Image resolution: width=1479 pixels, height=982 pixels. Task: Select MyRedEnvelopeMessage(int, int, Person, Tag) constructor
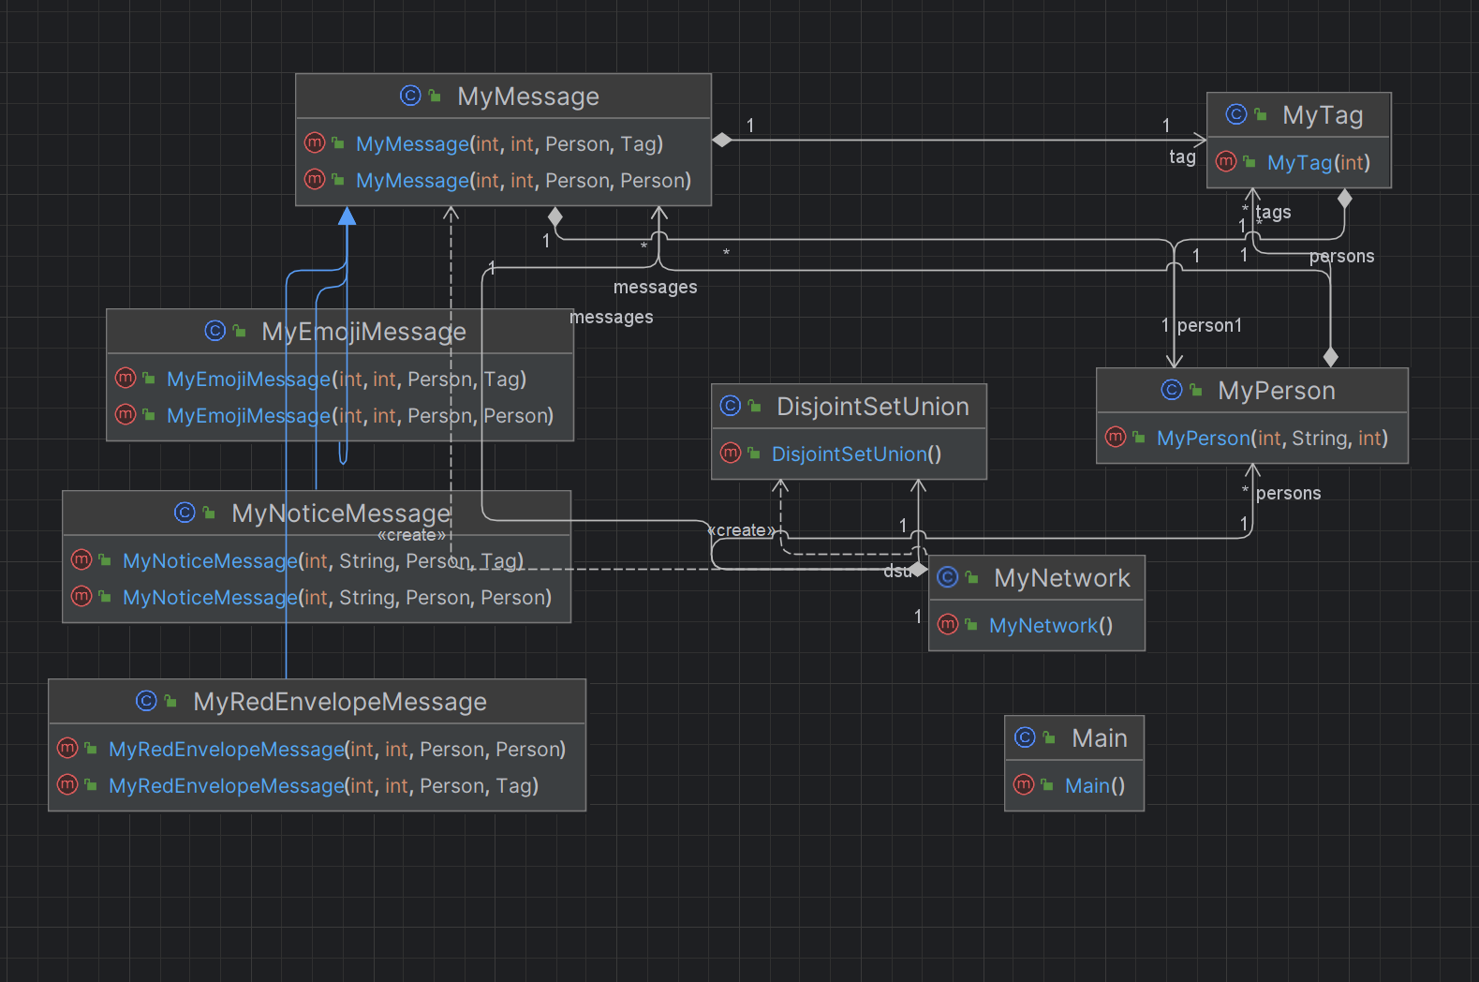click(317, 785)
